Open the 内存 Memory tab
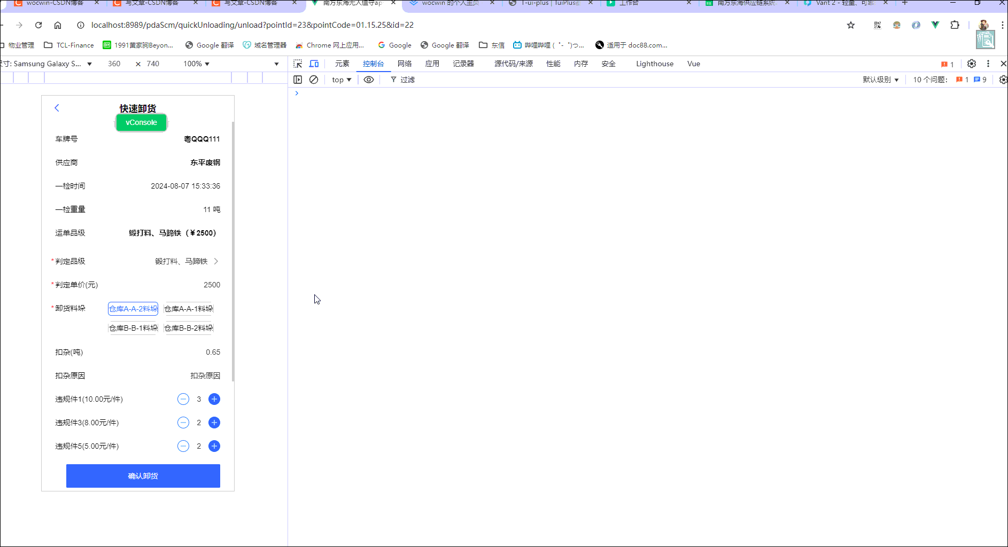Viewport: 1008px width, 547px height. click(581, 64)
